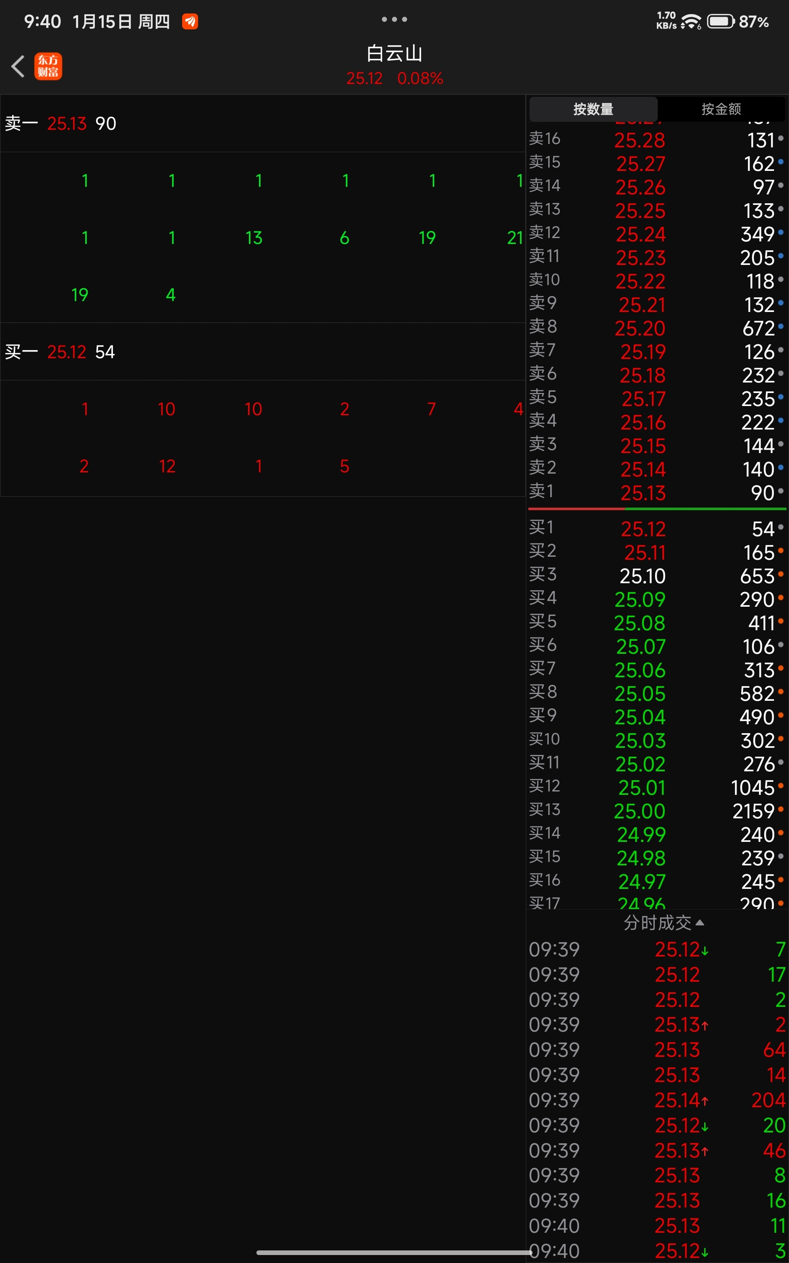Select the 卖16 row at 25.28

click(x=657, y=140)
